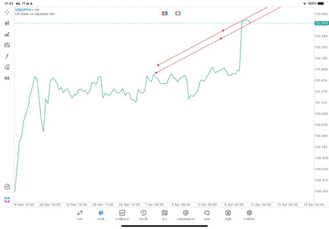Screen dimensions: 329x229
Task: Open the การตั้งค่า (Settings) tab
Action: pos(249,215)
